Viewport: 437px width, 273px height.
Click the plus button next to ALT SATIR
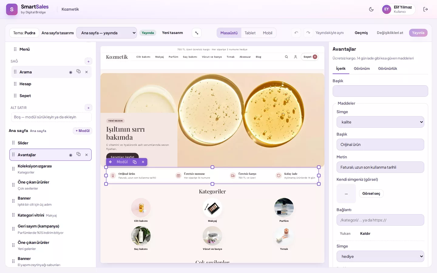tap(88, 108)
